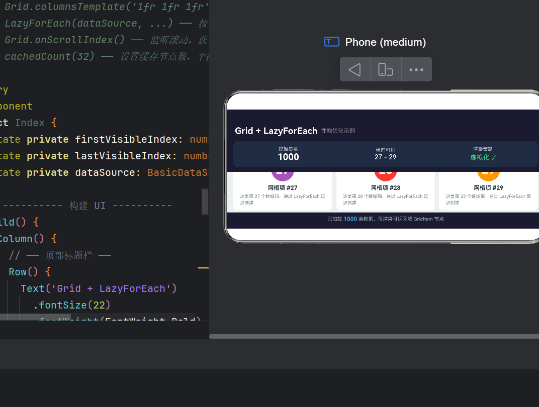
Task: Click the dataSource variable declaration
Action: tap(105, 172)
